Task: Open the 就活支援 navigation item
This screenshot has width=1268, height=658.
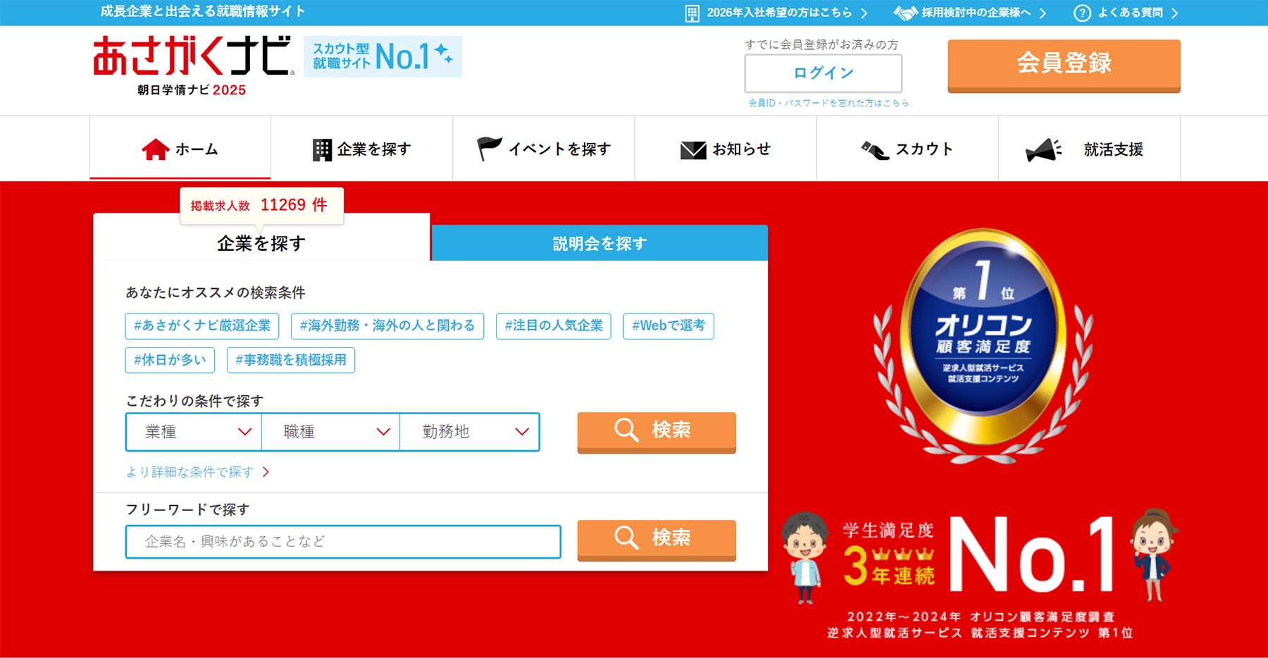Action: 1089,149
